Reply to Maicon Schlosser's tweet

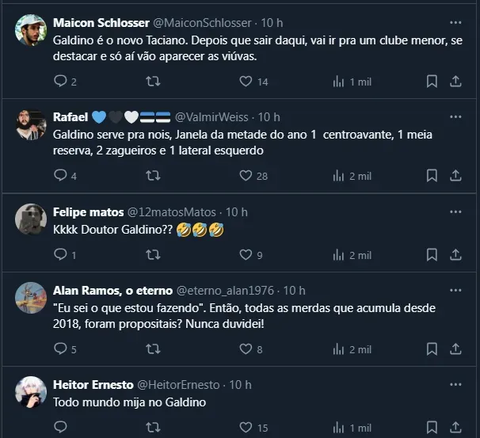pos(60,81)
